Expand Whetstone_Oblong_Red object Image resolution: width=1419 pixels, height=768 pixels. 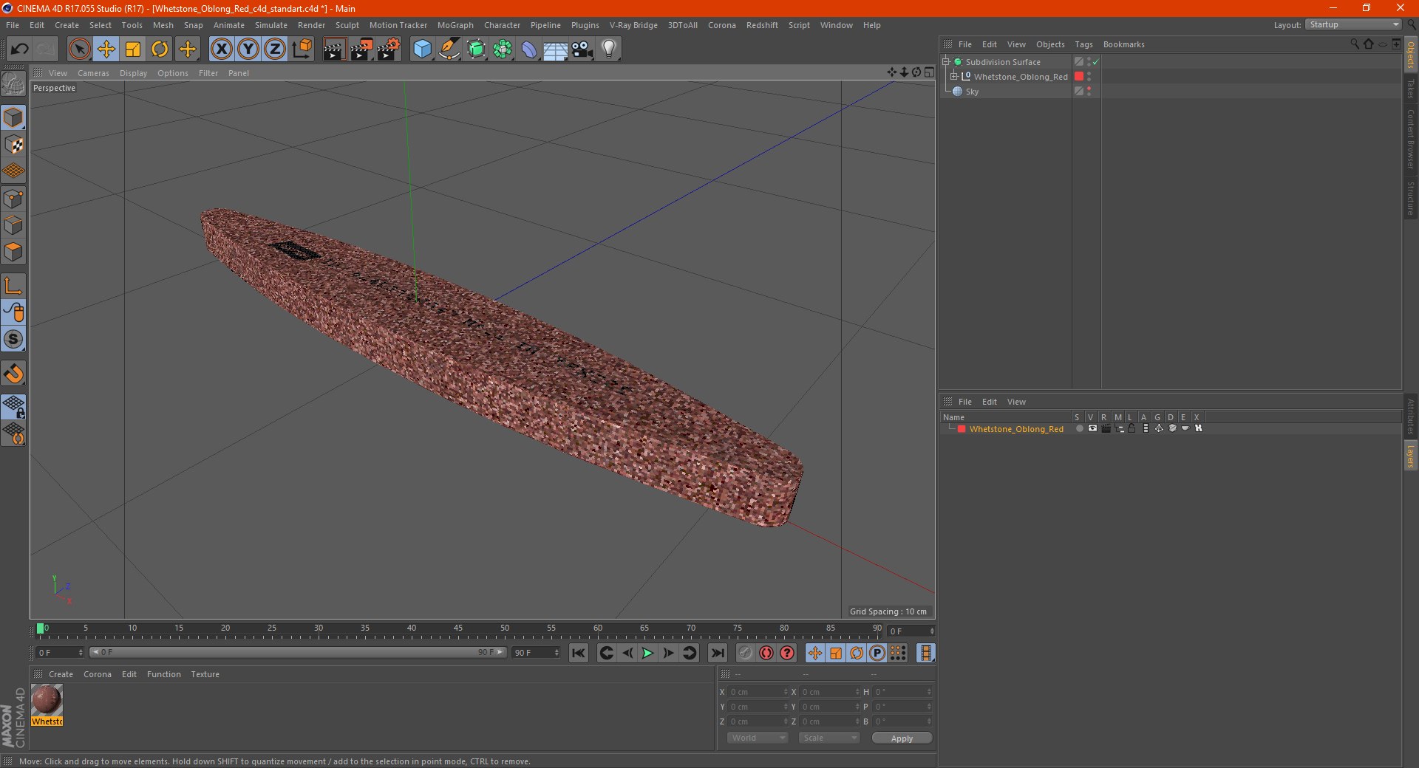(x=954, y=76)
